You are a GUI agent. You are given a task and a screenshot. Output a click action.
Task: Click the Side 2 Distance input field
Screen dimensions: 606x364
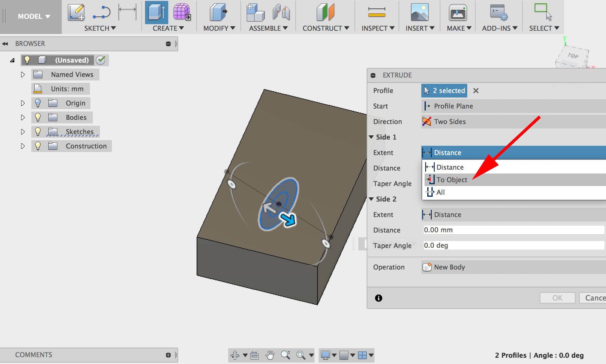click(514, 230)
